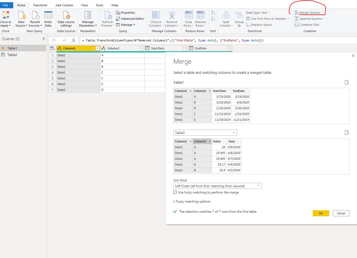The image size is (357, 258).
Task: Cancel the Merge dialog
Action: point(341,213)
